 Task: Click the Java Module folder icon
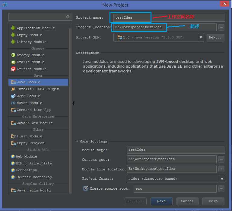[13, 82]
